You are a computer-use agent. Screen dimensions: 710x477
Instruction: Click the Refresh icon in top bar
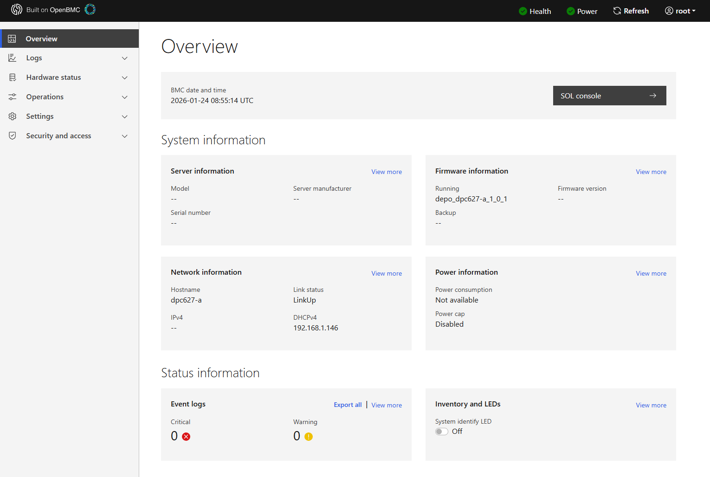617,10
